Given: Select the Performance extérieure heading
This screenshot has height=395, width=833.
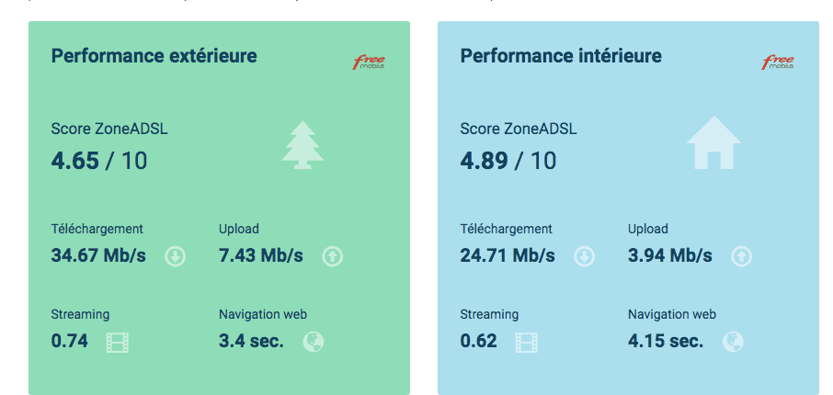Looking at the screenshot, I should (x=154, y=57).
